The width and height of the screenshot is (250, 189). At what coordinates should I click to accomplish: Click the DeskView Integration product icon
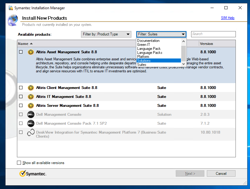click(x=31, y=132)
